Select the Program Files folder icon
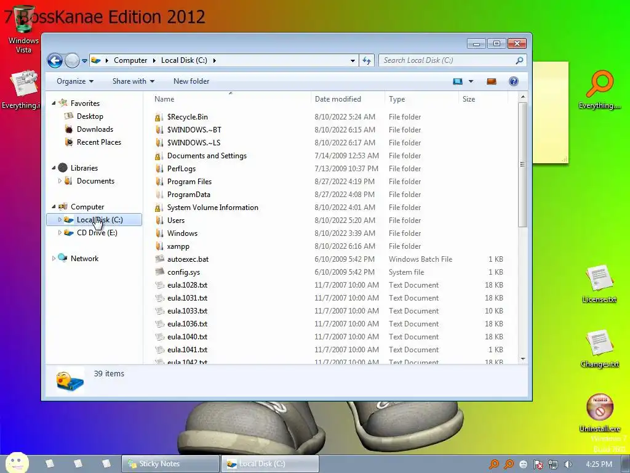Screen dimensions: 630x473 pyautogui.click(x=159, y=182)
